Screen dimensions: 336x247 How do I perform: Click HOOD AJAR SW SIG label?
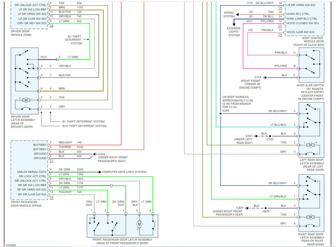(301, 32)
